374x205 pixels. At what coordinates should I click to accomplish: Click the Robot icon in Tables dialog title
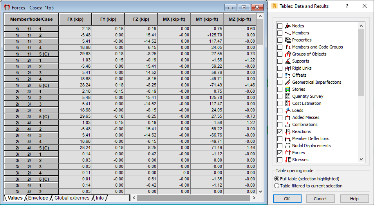[274, 6]
